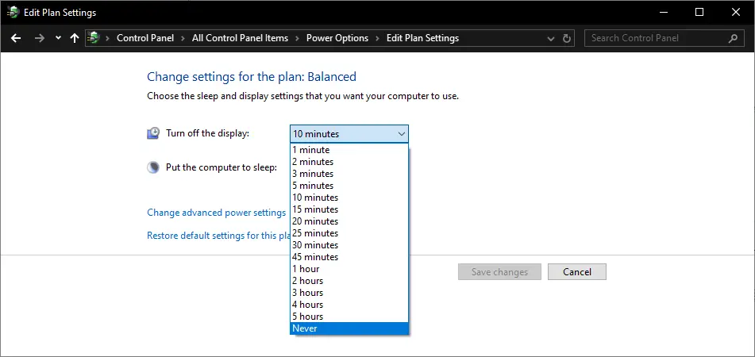Click the Power Options icon in address bar
The width and height of the screenshot is (755, 357).
[94, 38]
